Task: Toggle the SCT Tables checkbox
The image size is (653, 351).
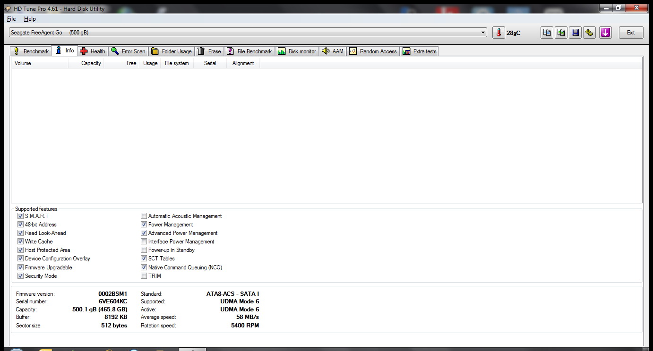Action: coord(144,259)
